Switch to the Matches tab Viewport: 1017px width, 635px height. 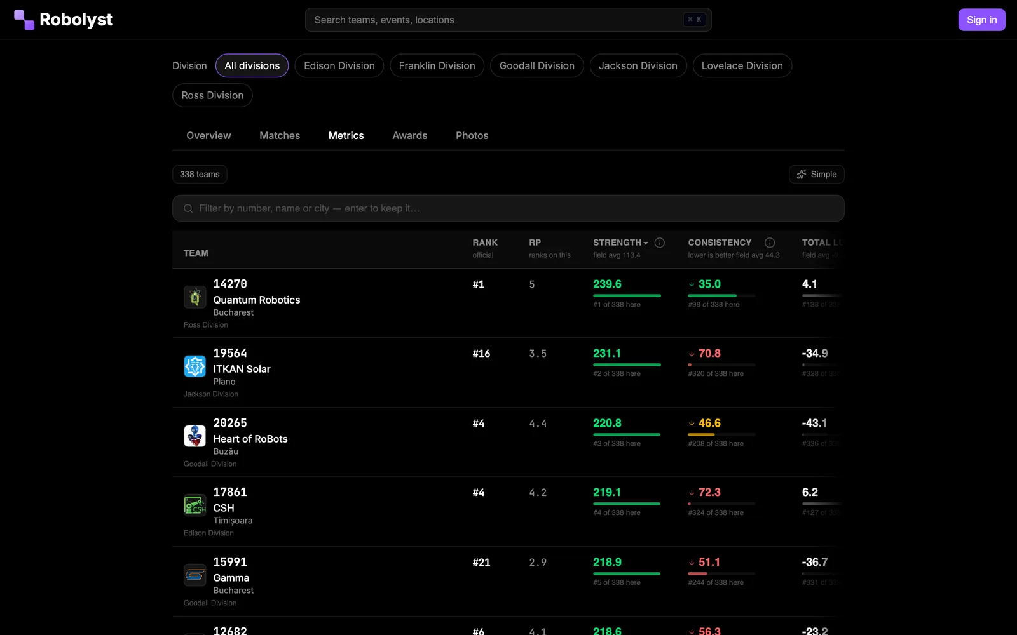tap(280, 135)
